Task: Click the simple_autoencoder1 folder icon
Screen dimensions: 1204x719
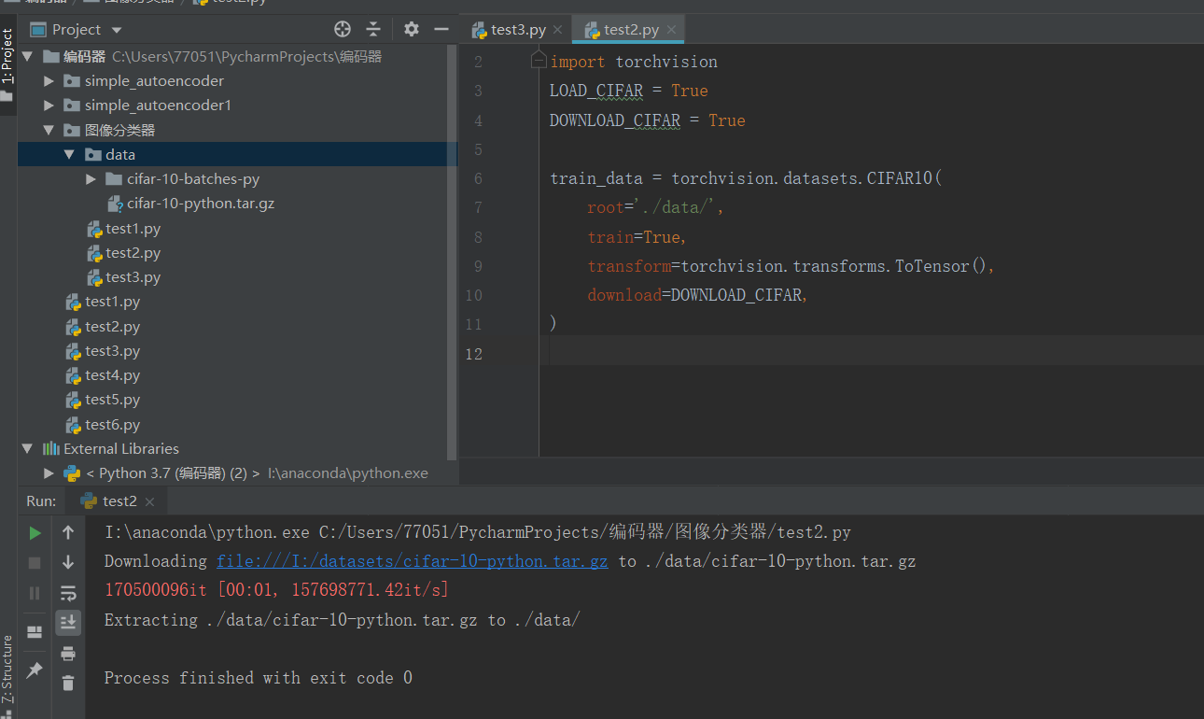Action: (x=72, y=106)
